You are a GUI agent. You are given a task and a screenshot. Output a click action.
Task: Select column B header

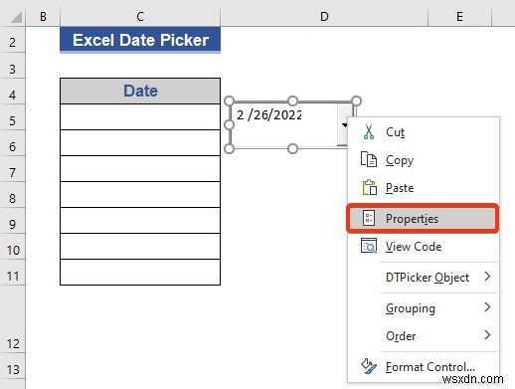point(43,16)
